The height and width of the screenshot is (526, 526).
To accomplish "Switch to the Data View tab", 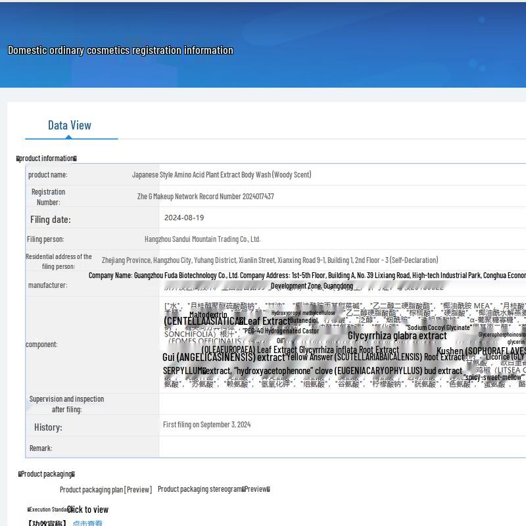I will coord(70,126).
